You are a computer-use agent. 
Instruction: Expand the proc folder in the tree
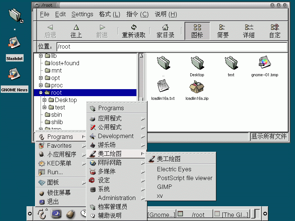(41, 85)
